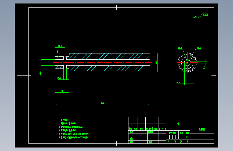Click the 齿轮轴 part name in title block
This screenshot has height=151, width=233.
(x=202, y=130)
